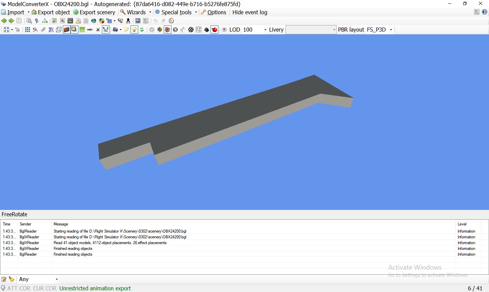Image resolution: width=489 pixels, height=292 pixels.
Task: Click the film clapperboard icon
Action: click(x=70, y=21)
